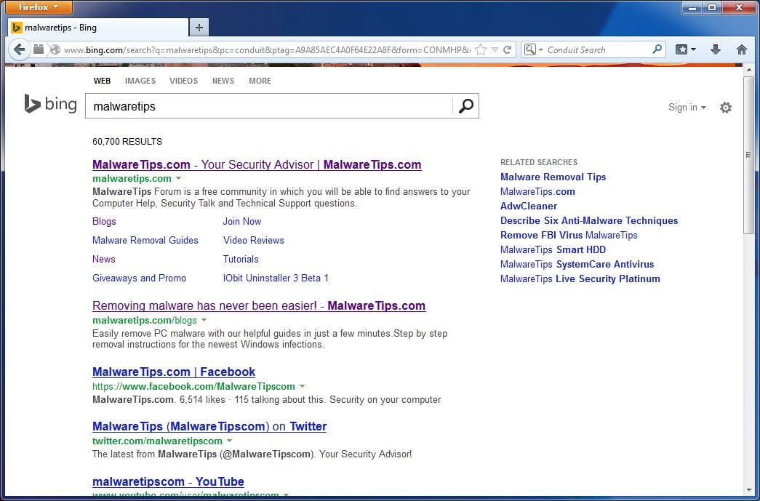Click related search Malware Removal Tips
Image resolution: width=760 pixels, height=501 pixels.
(553, 177)
